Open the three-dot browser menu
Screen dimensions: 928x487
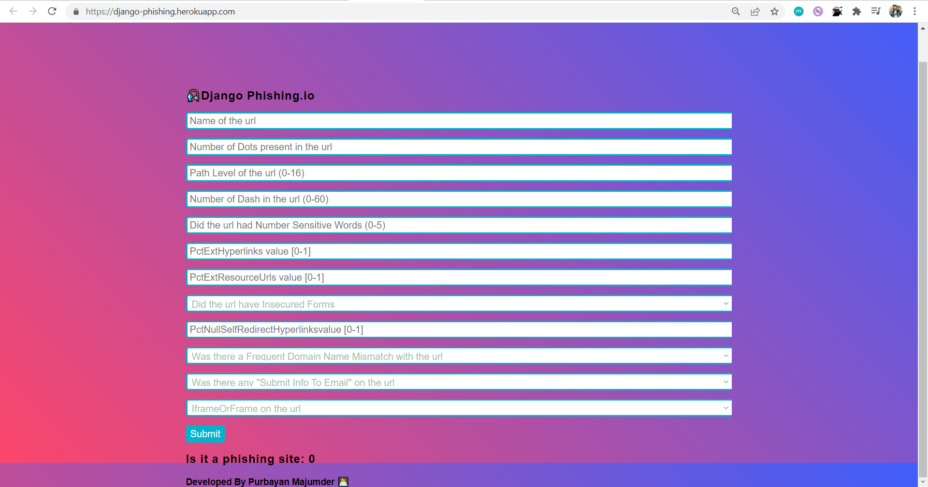click(915, 11)
